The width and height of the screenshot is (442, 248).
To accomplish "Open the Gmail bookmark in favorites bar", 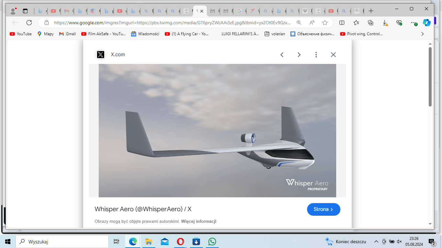I will click(x=67, y=34).
